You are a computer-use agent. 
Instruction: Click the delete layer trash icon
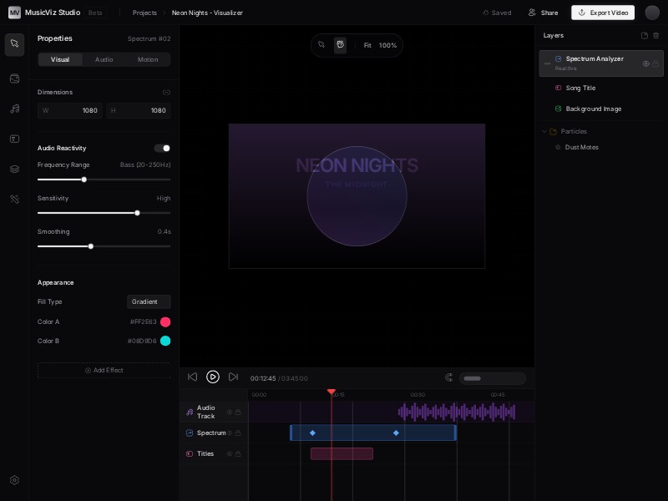tap(656, 36)
